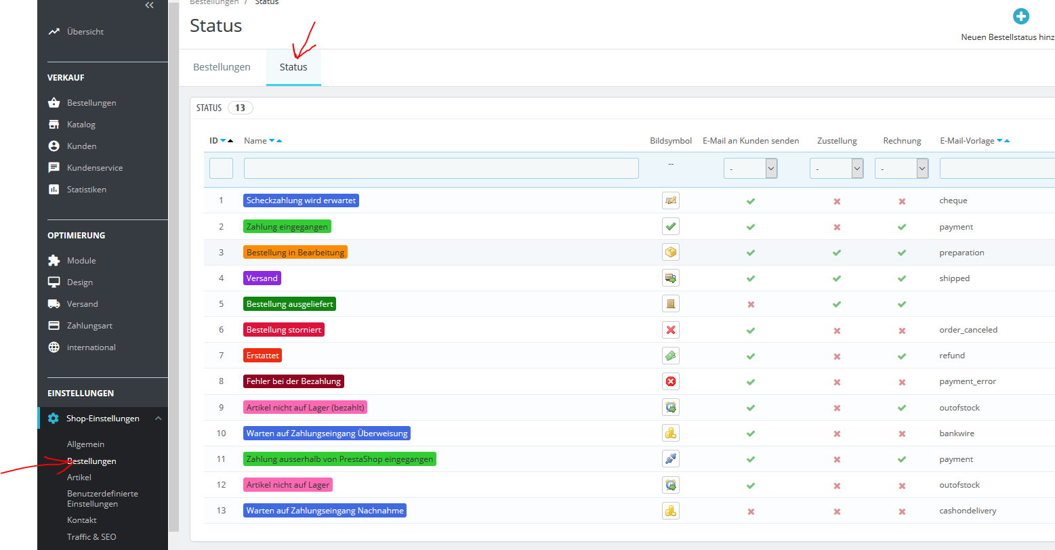This screenshot has width=1055, height=550.
Task: Open Traffic & SEO settings
Action: tap(91, 537)
